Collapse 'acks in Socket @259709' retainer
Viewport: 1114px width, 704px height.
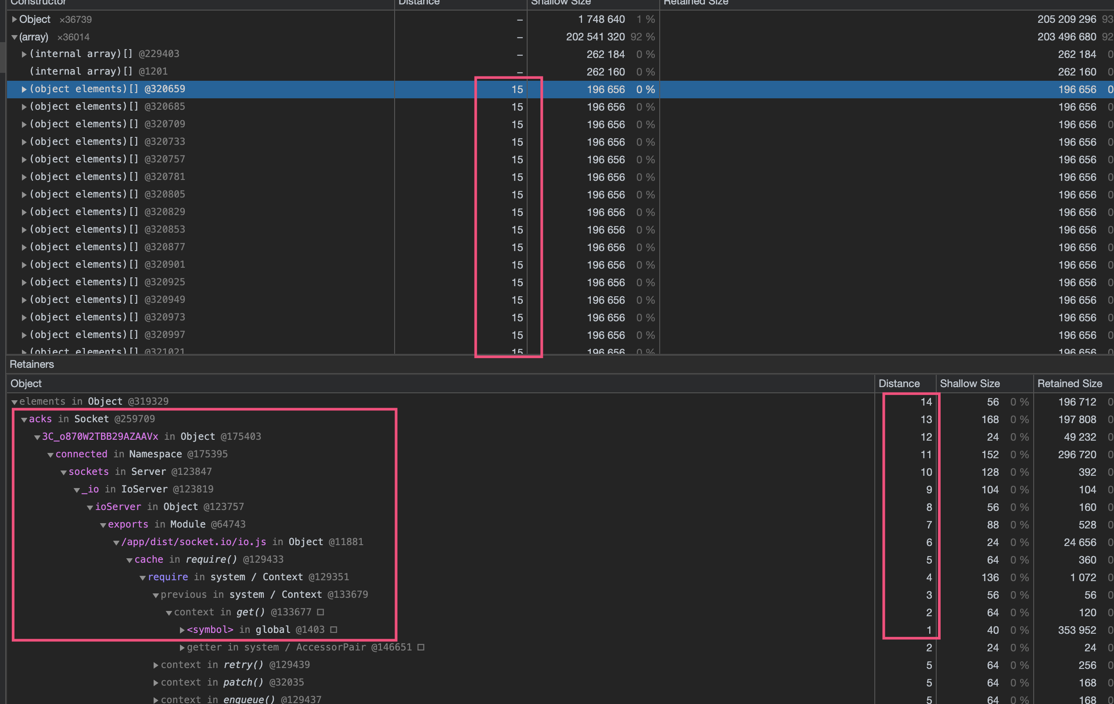coord(24,420)
